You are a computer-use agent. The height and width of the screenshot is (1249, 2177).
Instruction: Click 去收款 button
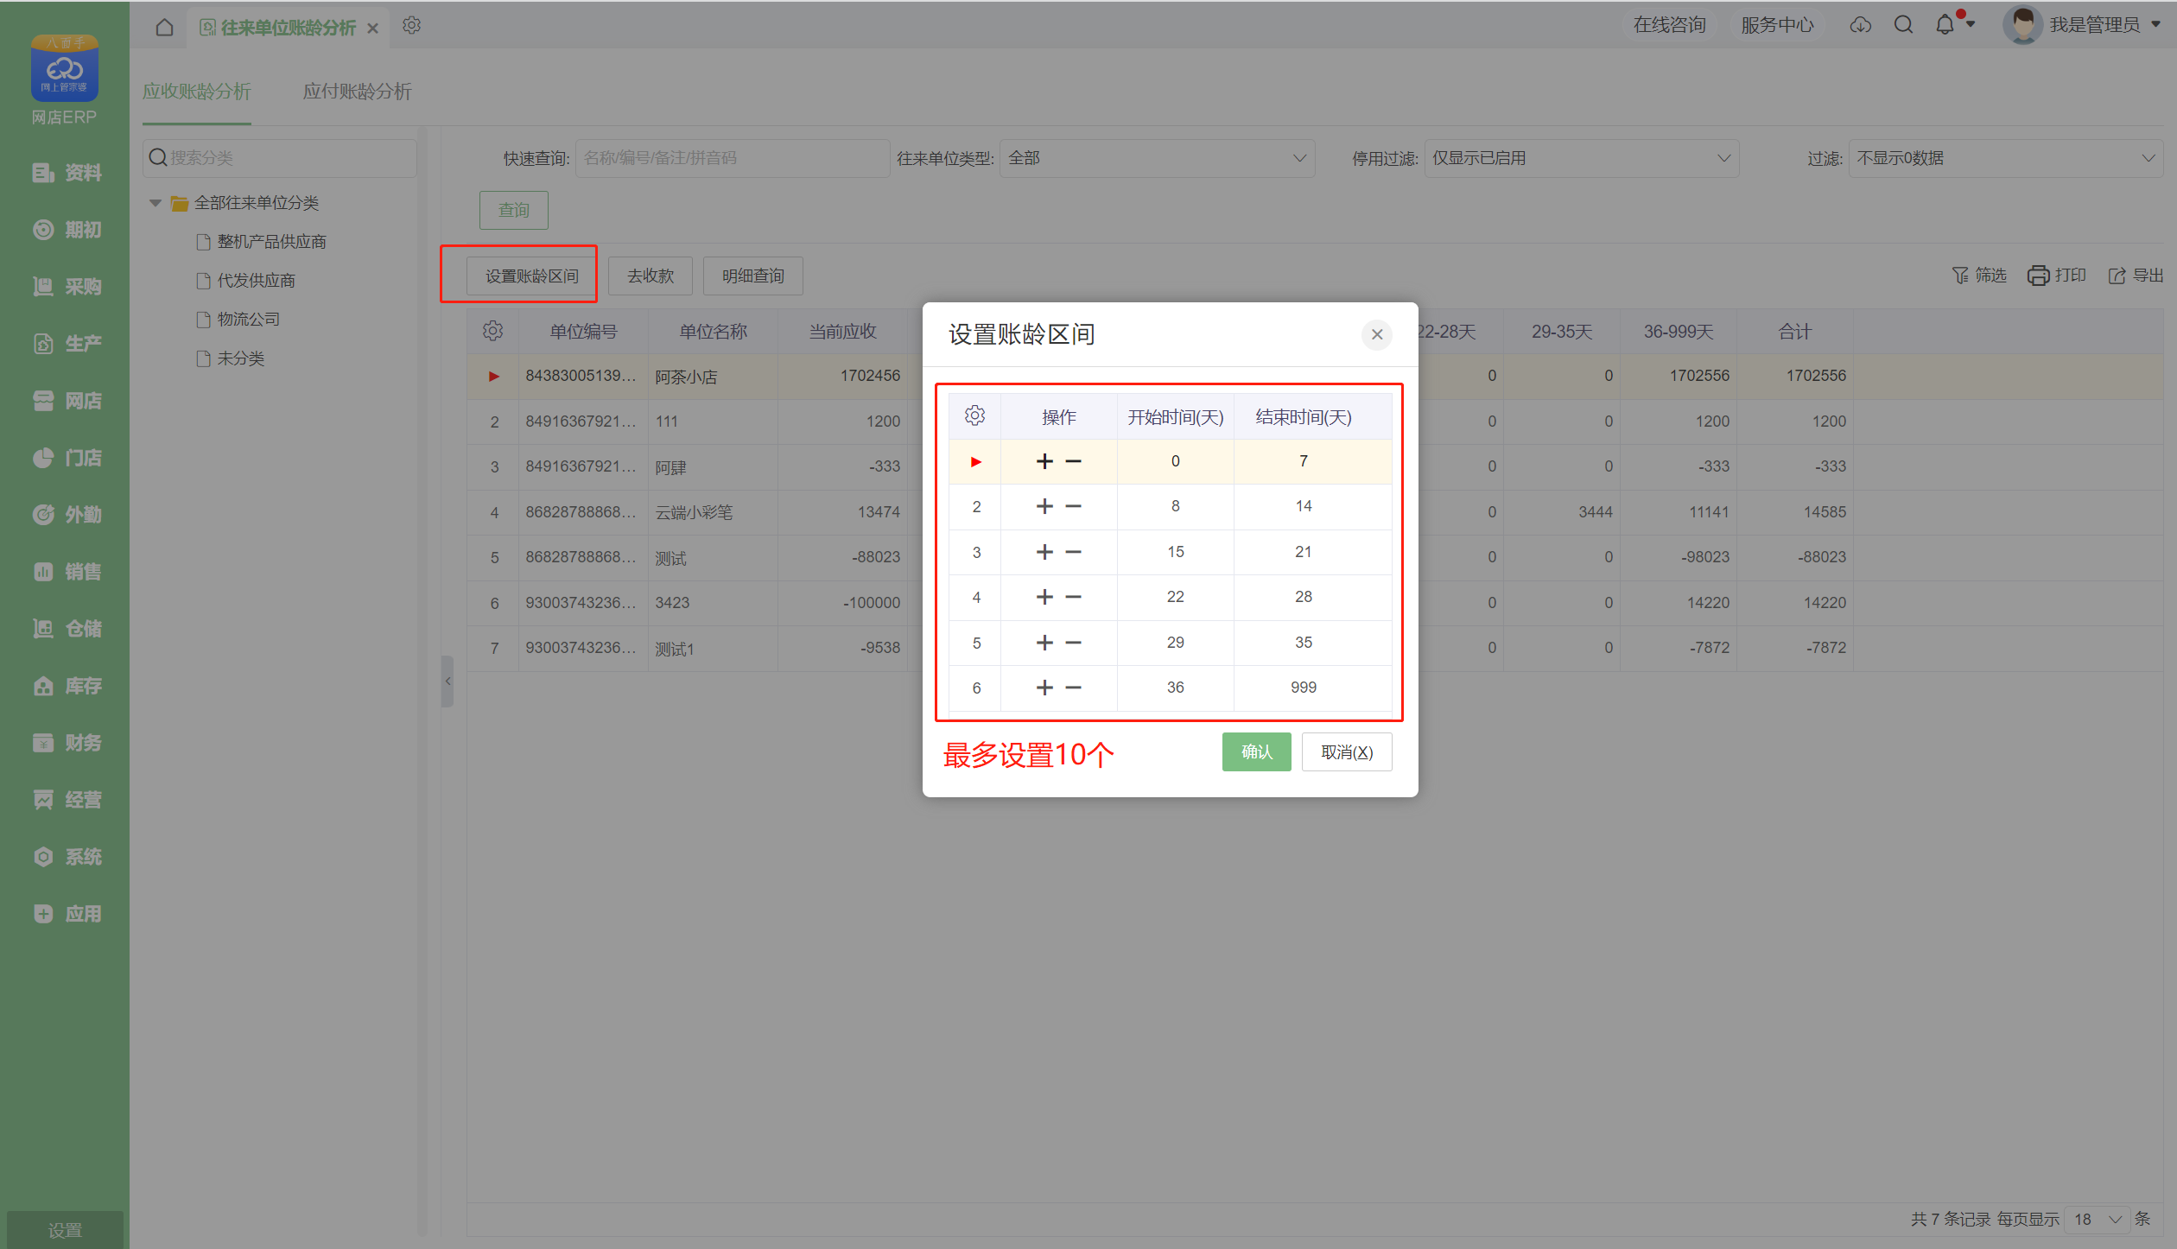651,276
